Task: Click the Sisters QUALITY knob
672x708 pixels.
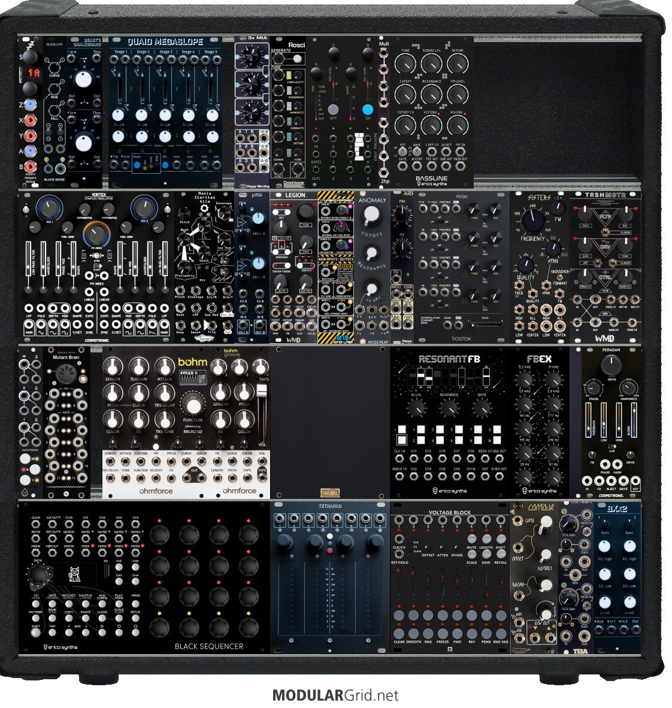Action: click(525, 265)
